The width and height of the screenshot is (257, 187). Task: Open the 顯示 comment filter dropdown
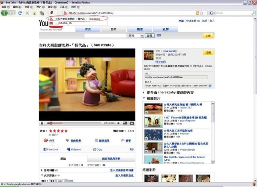pyautogui.click(x=59, y=181)
